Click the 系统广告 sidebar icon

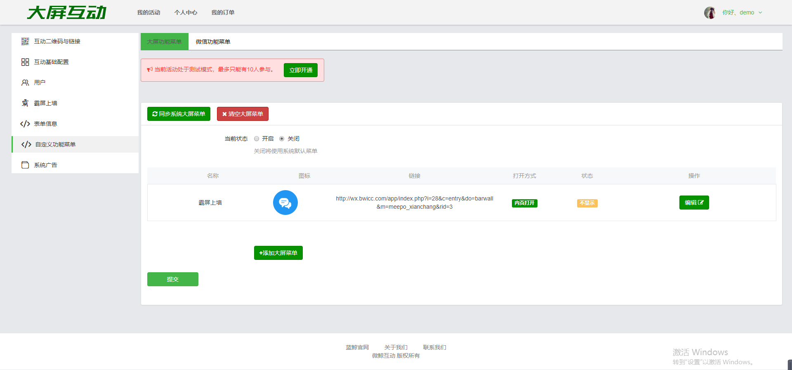point(25,165)
